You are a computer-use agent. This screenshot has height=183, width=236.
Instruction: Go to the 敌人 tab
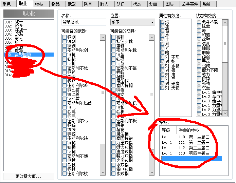pyautogui.click(x=106, y=4)
